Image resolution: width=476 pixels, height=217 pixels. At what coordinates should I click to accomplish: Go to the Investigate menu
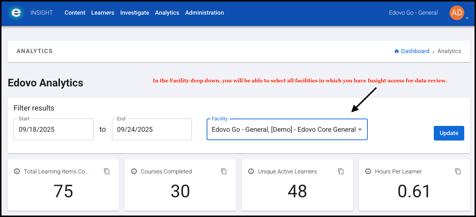coord(135,13)
